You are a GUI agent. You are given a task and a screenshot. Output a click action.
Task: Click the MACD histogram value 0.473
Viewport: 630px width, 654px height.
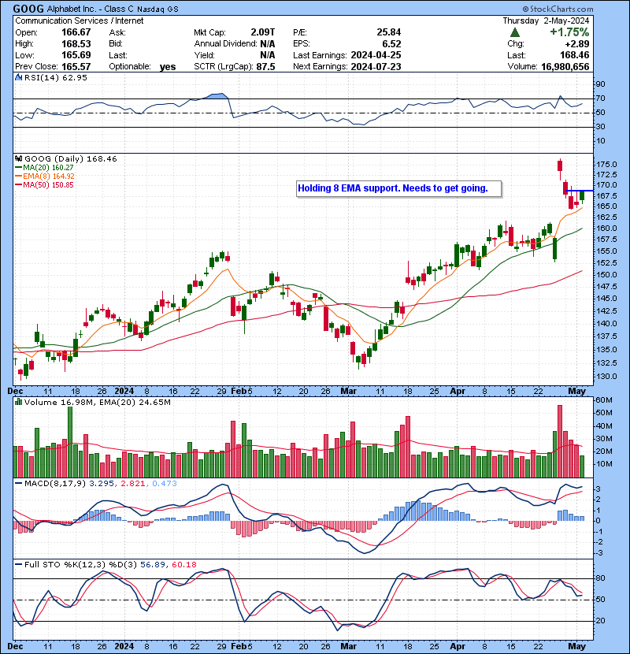[165, 484]
